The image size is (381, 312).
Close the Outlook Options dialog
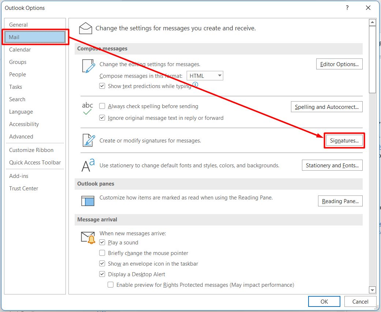[x=368, y=8]
